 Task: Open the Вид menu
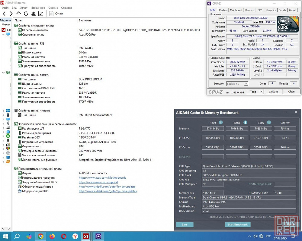[14, 8]
